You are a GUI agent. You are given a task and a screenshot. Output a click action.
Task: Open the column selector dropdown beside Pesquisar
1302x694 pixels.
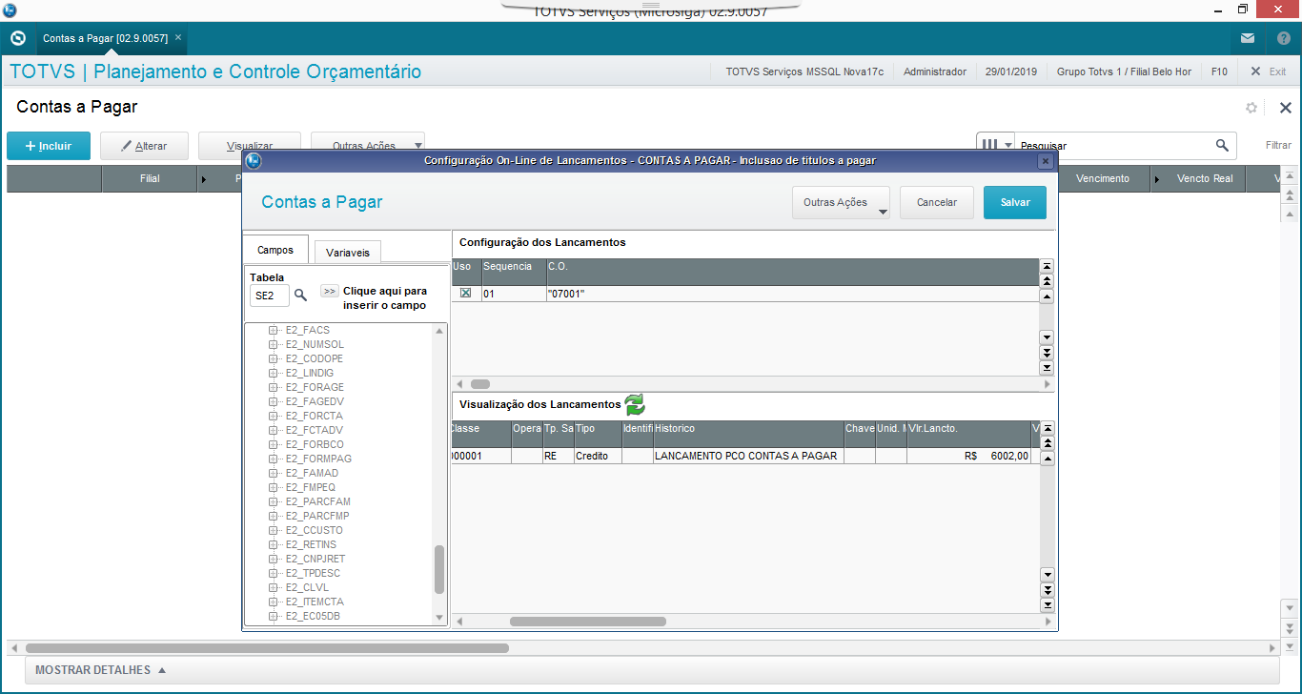995,146
